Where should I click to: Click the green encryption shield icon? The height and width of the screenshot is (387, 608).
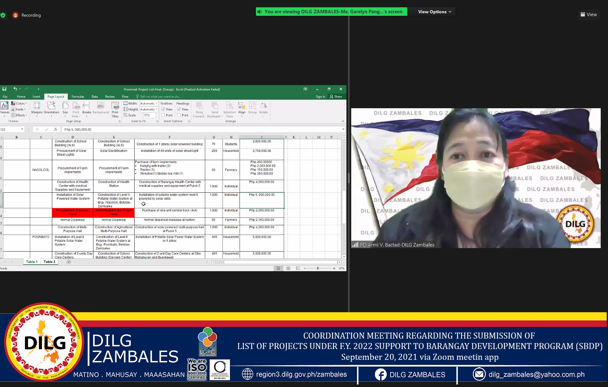(3, 15)
